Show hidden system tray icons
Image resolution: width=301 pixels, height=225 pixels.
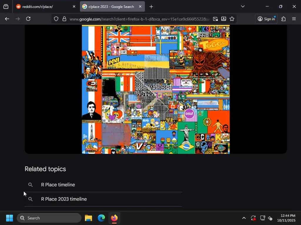click(x=244, y=218)
